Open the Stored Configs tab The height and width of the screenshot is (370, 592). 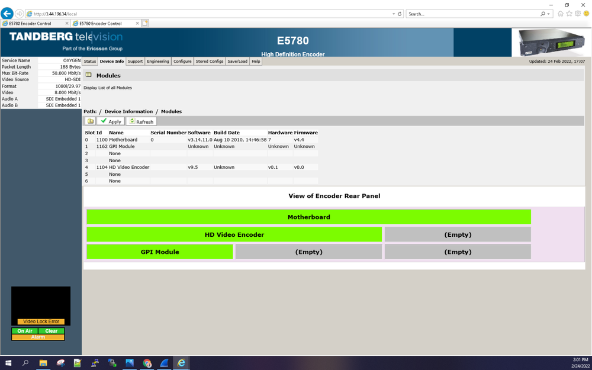click(x=210, y=62)
